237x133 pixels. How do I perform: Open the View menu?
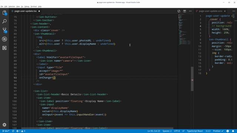(18, 7)
